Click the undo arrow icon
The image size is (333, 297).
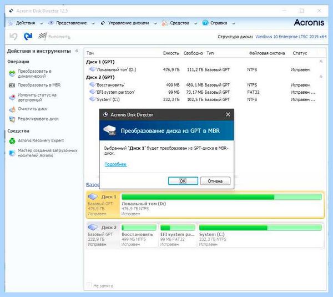coord(13,36)
